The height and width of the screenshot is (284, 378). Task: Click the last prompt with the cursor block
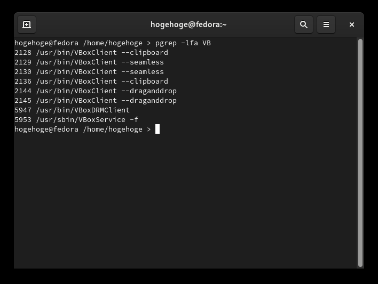click(87, 129)
